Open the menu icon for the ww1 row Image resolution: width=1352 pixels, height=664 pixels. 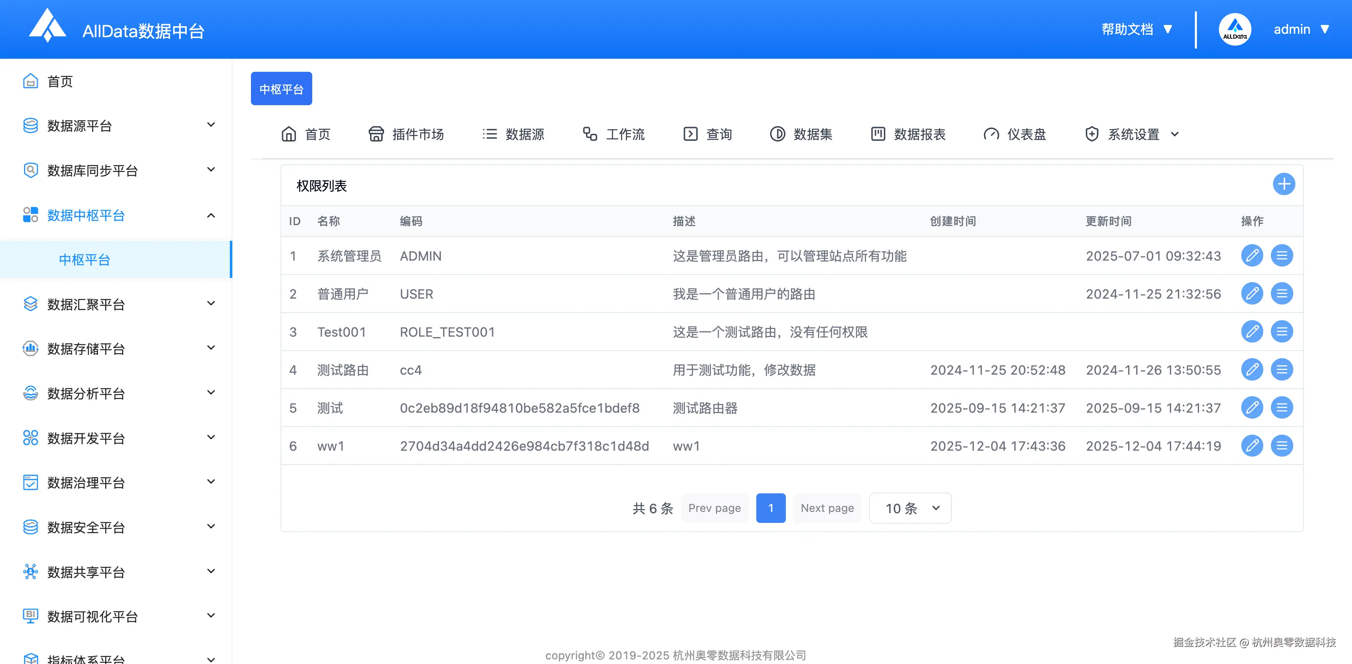coord(1282,446)
